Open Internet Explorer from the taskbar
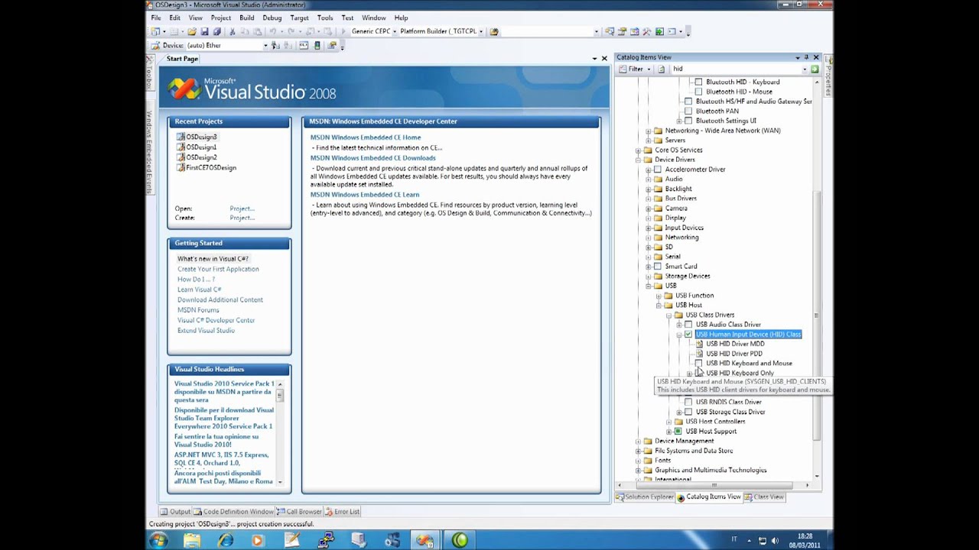 tap(226, 540)
